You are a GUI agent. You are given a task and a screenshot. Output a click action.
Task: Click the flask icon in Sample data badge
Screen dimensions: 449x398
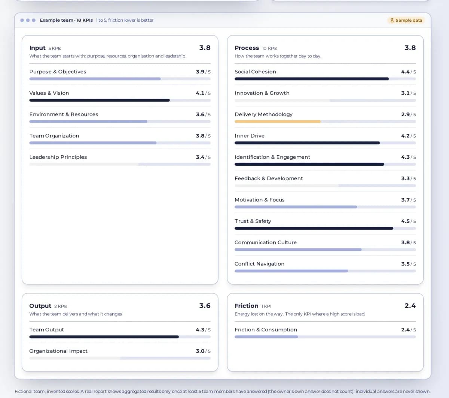392,20
